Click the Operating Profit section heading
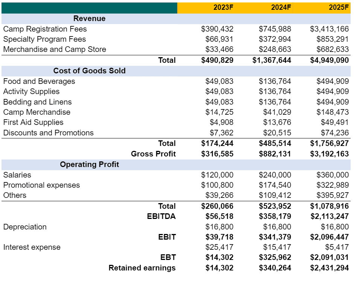 coord(89,164)
